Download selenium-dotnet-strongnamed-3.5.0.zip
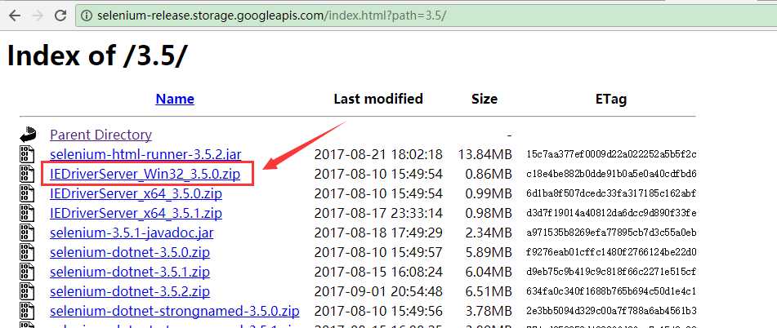Viewport: 777px width, 328px height. coord(174,311)
